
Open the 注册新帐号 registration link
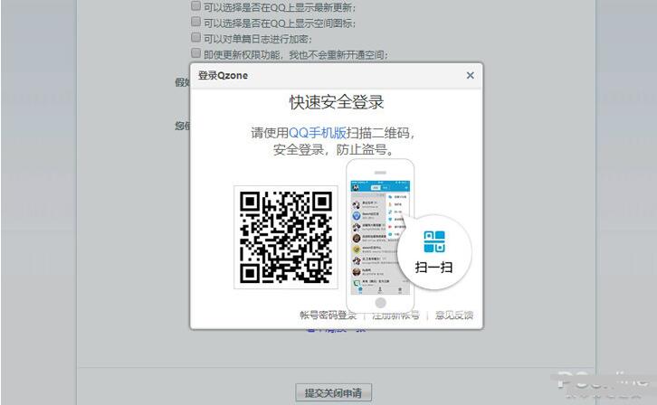pos(395,316)
